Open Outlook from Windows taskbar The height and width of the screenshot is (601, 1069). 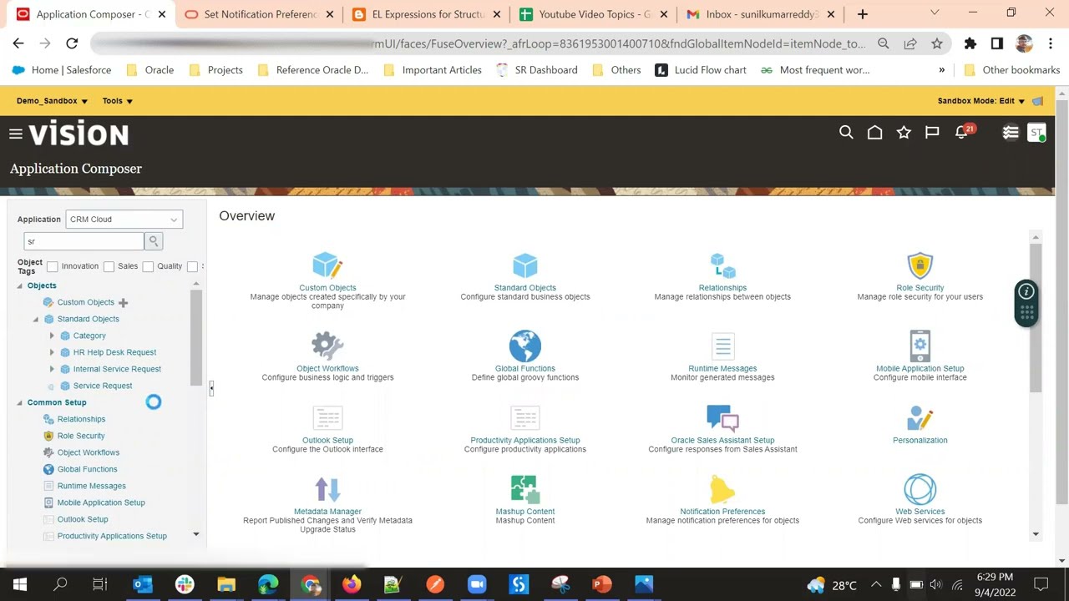[143, 584]
